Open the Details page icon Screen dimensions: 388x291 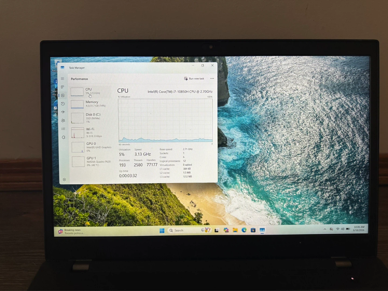63,129
